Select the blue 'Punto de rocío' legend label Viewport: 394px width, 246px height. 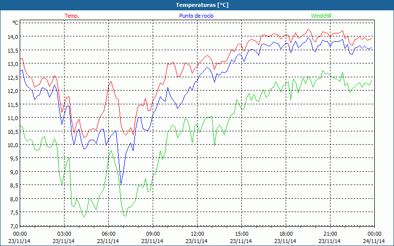point(196,16)
